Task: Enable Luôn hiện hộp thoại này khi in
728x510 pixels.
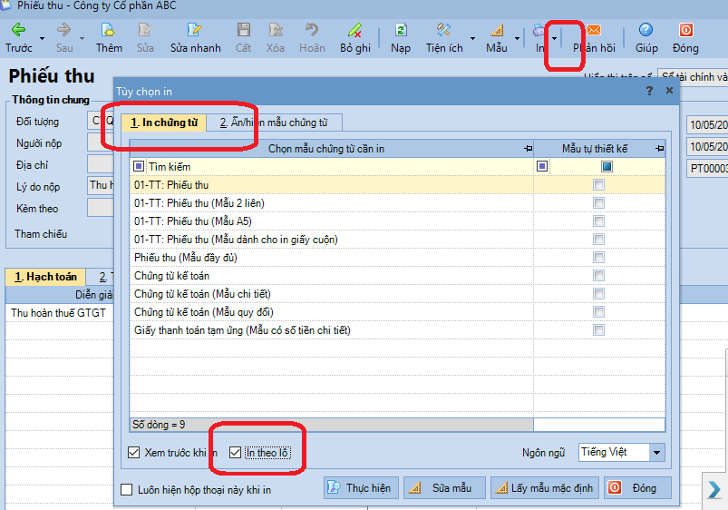Action: coord(127,490)
